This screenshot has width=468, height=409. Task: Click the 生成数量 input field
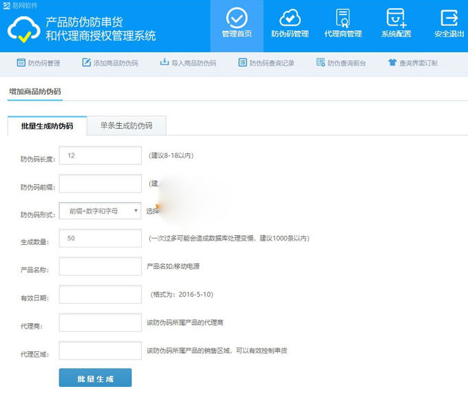tap(100, 239)
